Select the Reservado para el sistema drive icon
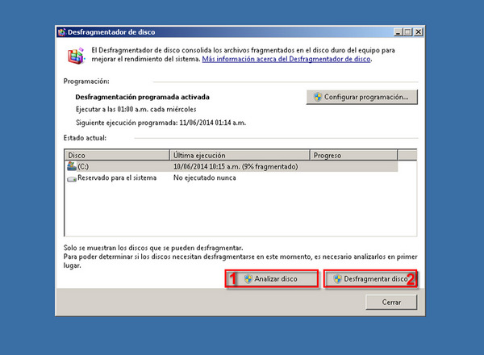The width and height of the screenshot is (484, 355). coord(72,177)
